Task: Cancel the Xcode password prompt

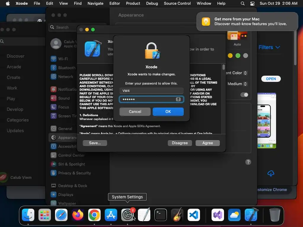Action: coord(135,111)
